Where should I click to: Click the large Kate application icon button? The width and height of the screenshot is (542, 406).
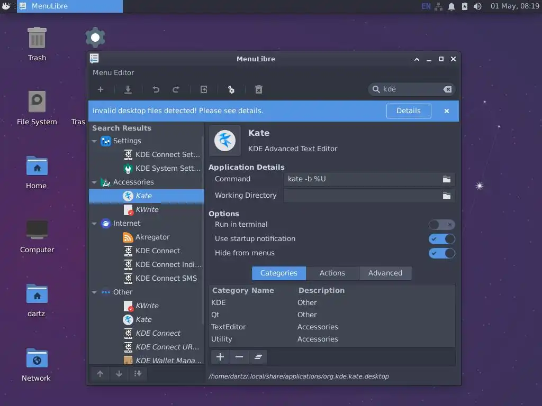tap(224, 141)
